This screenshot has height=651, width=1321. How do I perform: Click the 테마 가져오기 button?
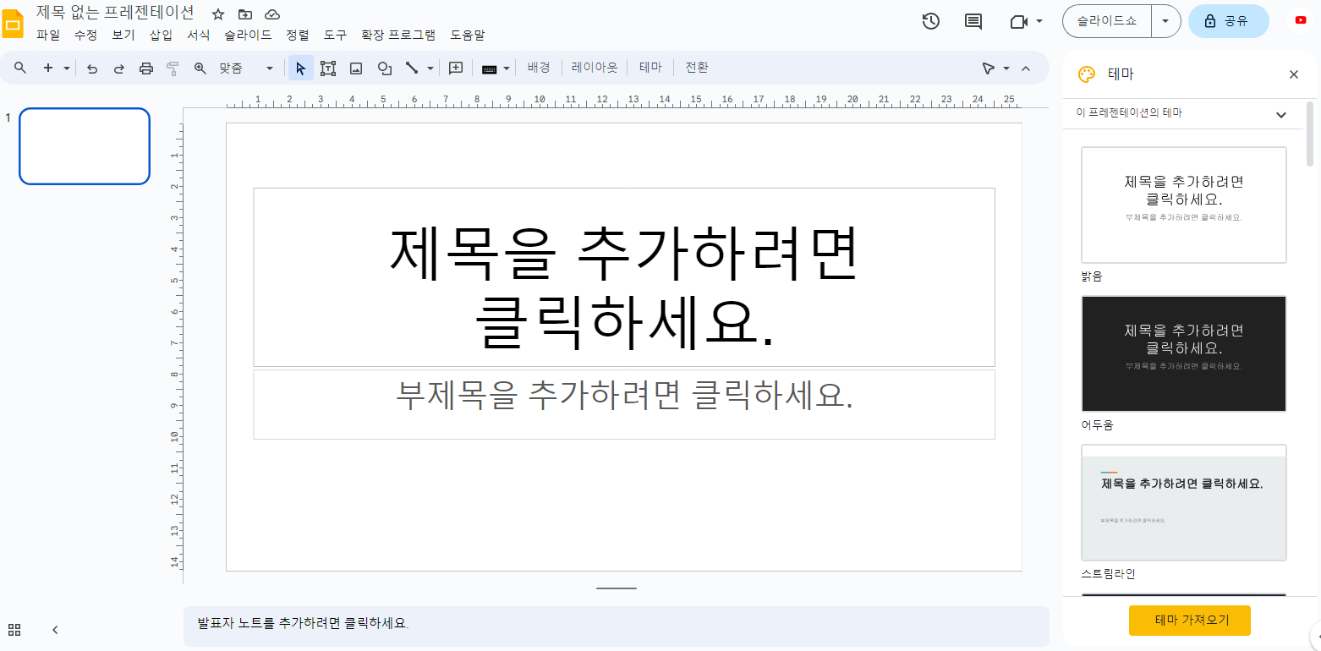click(1189, 620)
